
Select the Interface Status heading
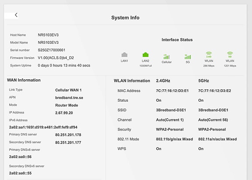click(x=177, y=40)
